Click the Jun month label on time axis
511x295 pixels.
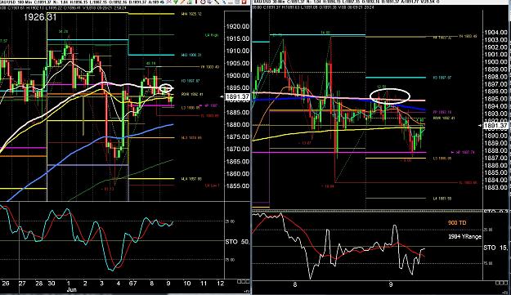(x=71, y=289)
